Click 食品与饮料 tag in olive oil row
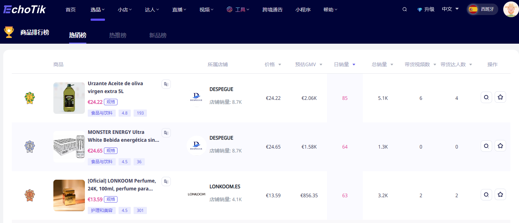 click(x=102, y=113)
